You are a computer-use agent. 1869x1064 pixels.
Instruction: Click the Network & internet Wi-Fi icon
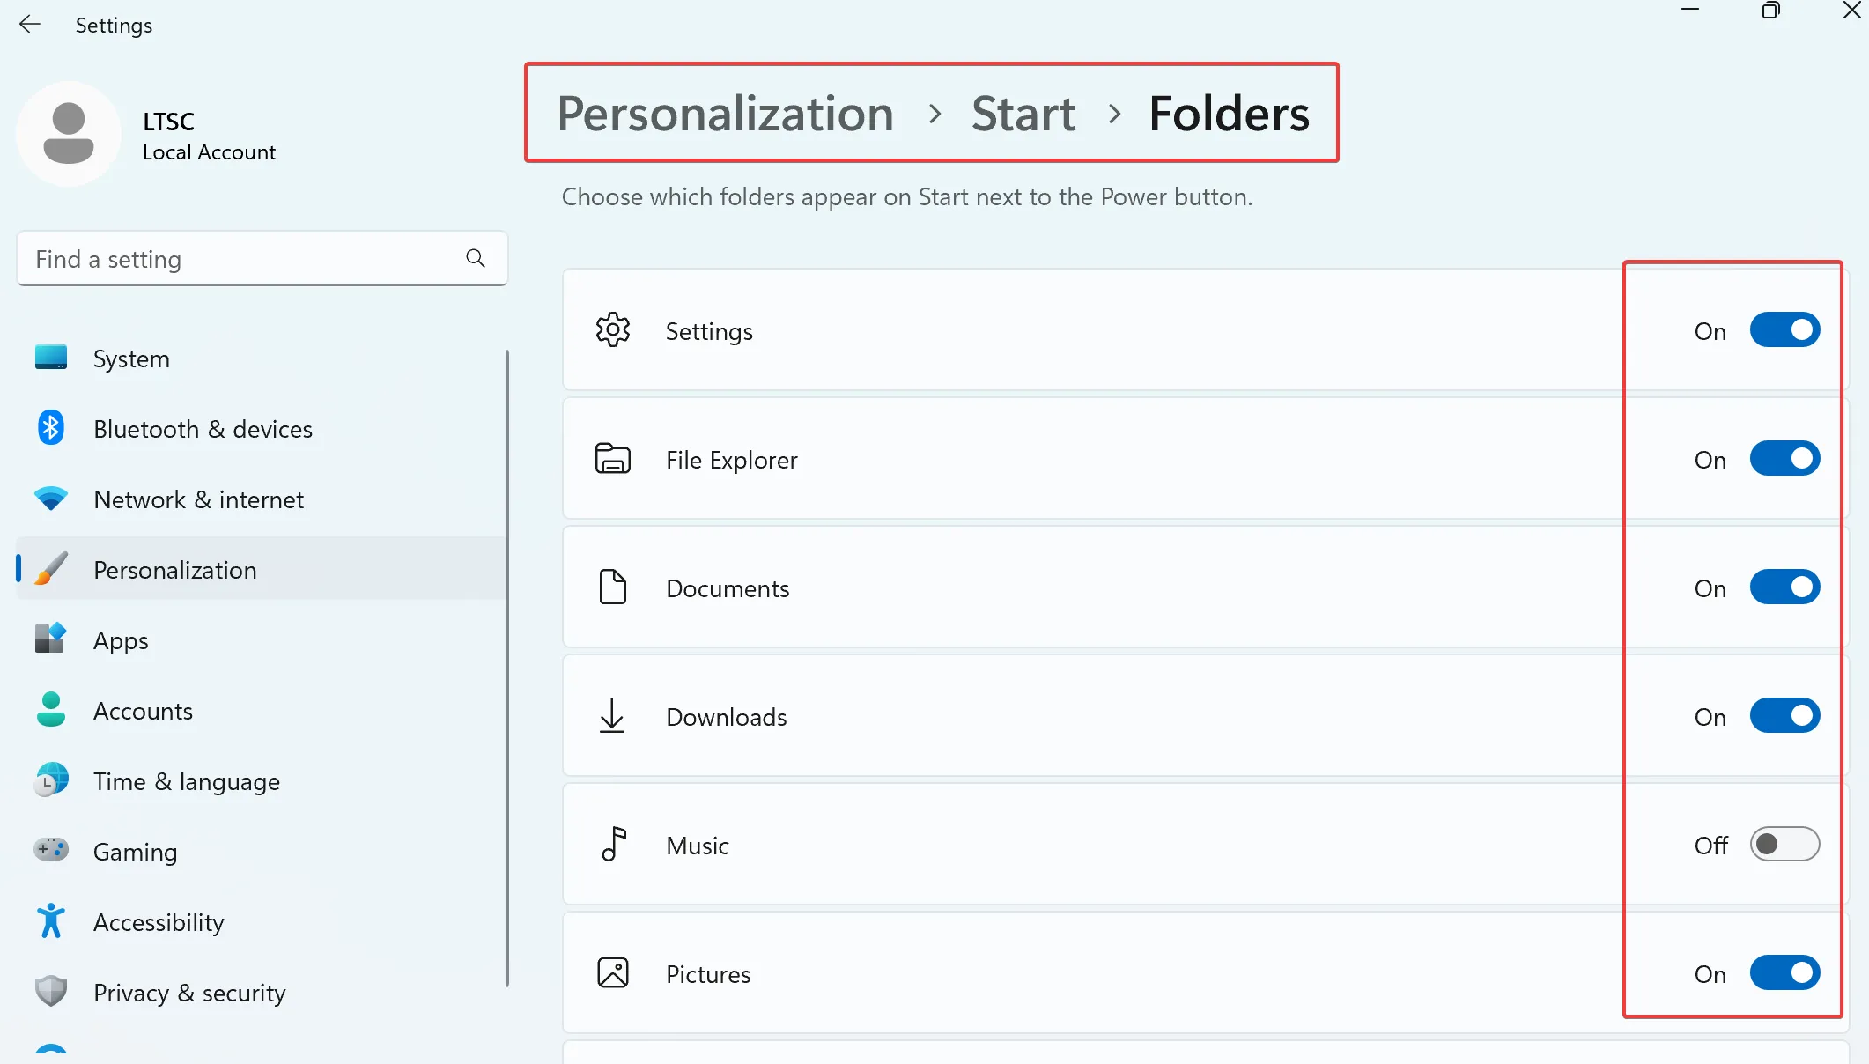50,499
